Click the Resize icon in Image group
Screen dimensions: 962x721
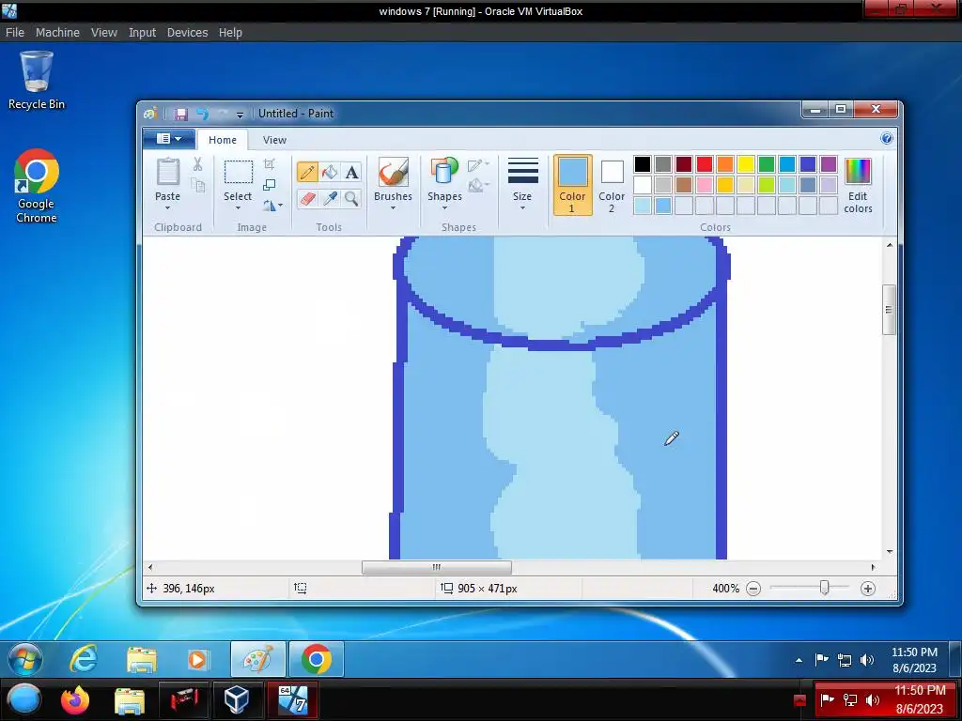click(x=269, y=185)
